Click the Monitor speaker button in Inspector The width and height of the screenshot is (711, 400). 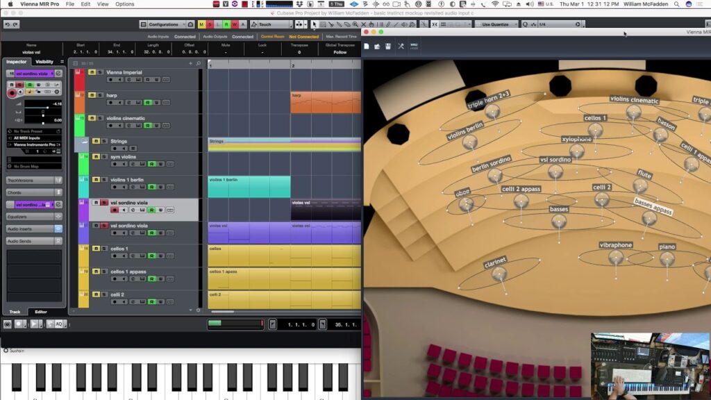pyautogui.click(x=20, y=92)
